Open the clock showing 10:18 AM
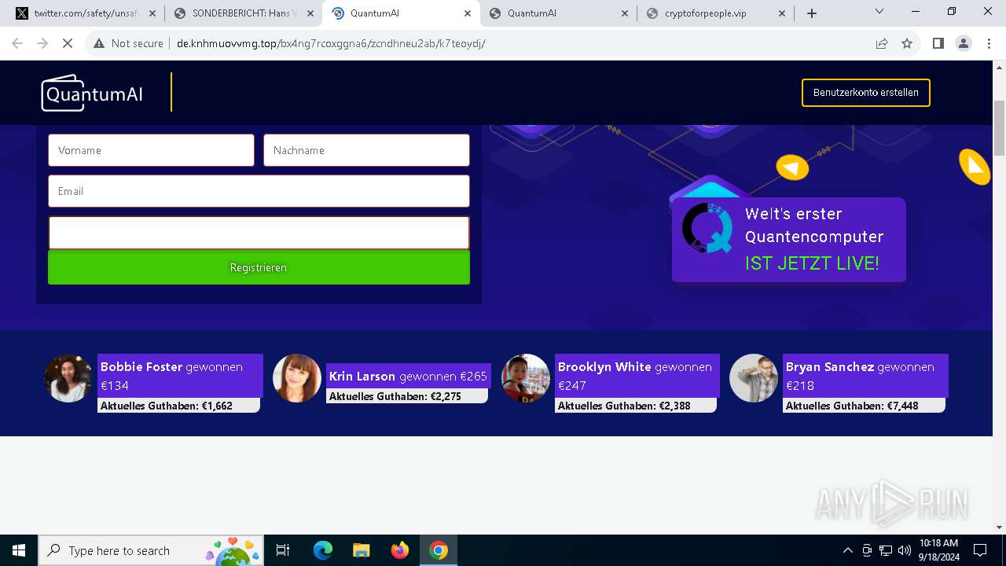This screenshot has width=1006, height=566. [938, 550]
